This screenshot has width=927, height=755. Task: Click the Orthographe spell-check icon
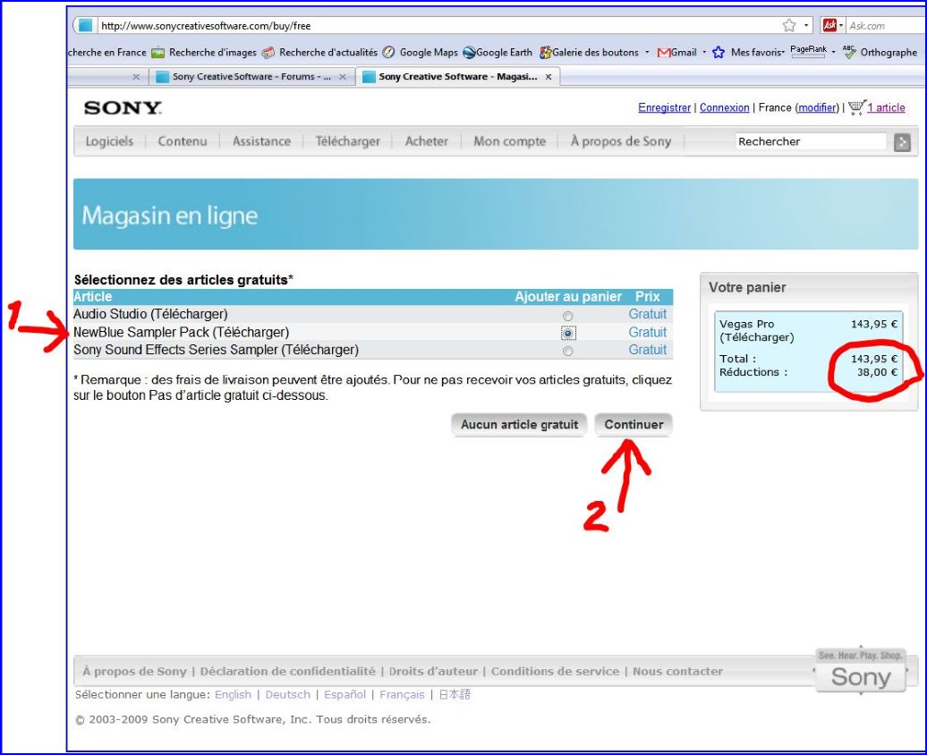pyautogui.click(x=849, y=52)
